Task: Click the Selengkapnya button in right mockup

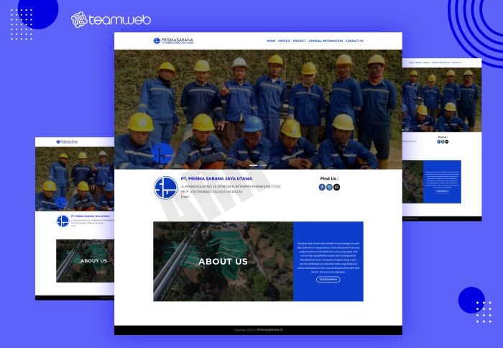Action: tap(442, 191)
